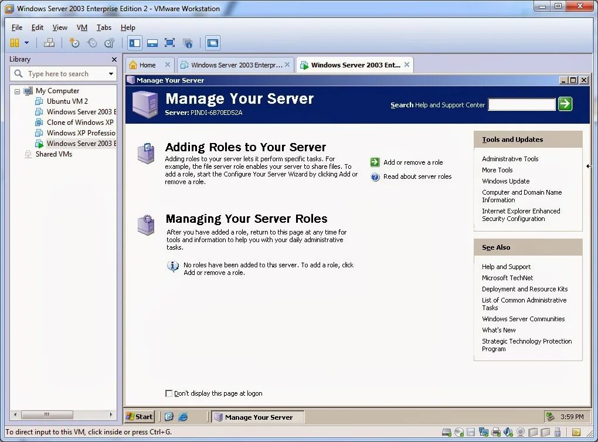Open Windows Server Communities link
Viewport: 598px width, 442px height.
tap(523, 319)
